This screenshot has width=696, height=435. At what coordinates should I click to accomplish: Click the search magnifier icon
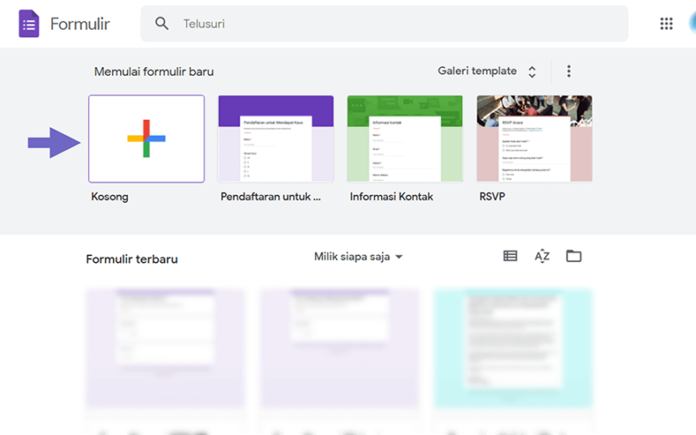point(162,23)
